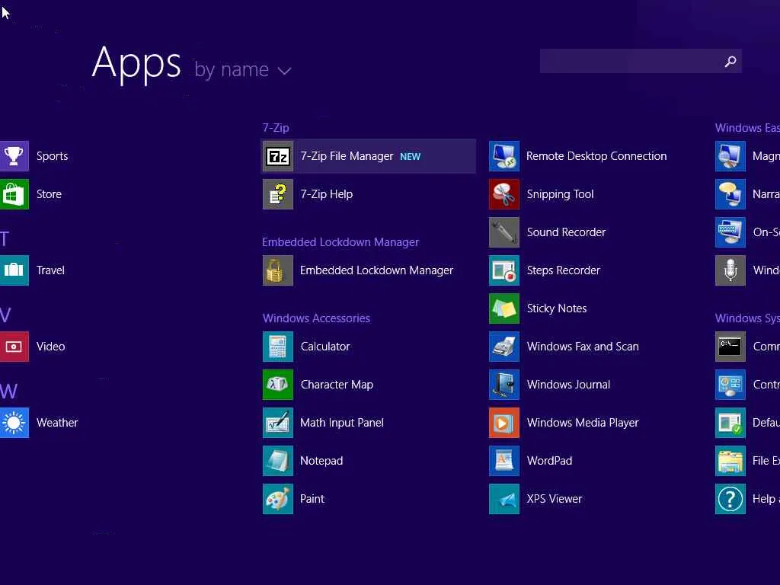This screenshot has height=585, width=780.
Task: Open the Sports app trophy icon
Action: 14,156
